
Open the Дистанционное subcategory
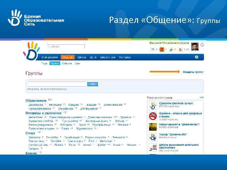(89, 109)
